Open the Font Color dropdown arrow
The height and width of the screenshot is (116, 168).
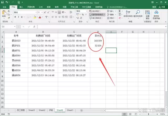pyautogui.click(x=42, y=17)
